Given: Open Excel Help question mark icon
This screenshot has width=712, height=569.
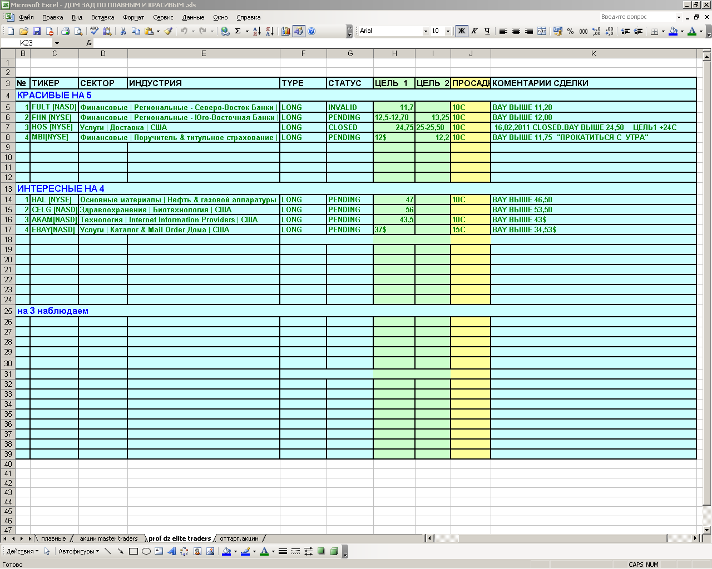Looking at the screenshot, I should pos(311,31).
